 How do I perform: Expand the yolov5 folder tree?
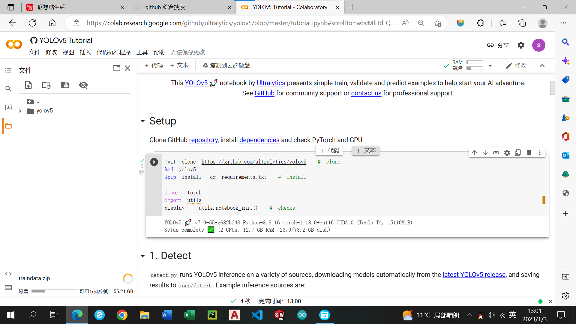click(20, 111)
